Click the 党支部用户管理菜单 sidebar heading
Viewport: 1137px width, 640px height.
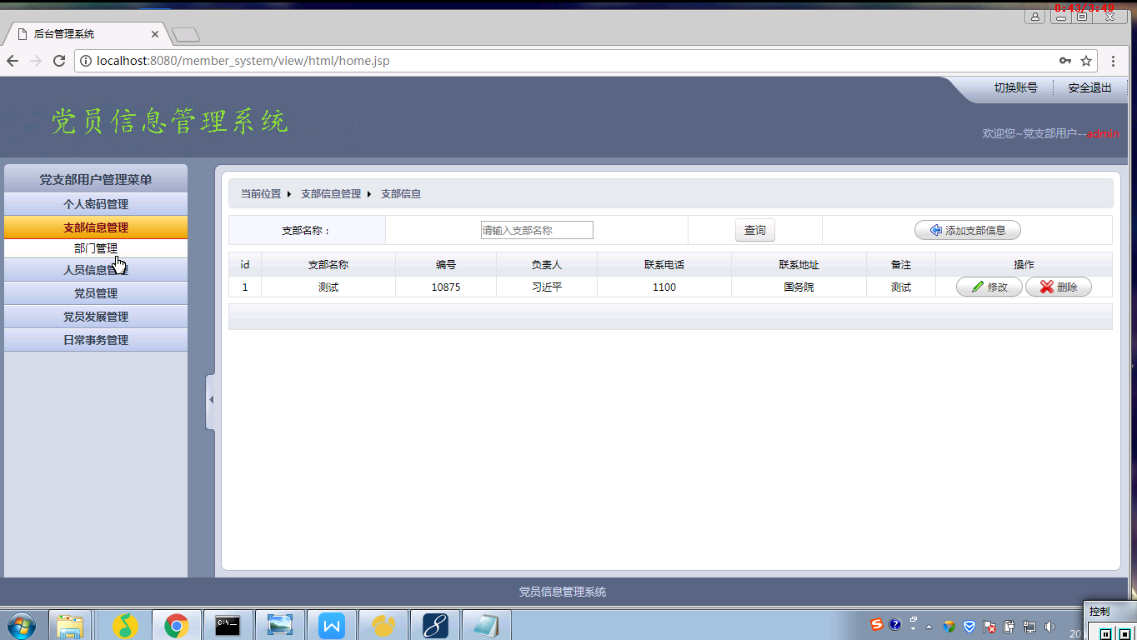pos(96,179)
